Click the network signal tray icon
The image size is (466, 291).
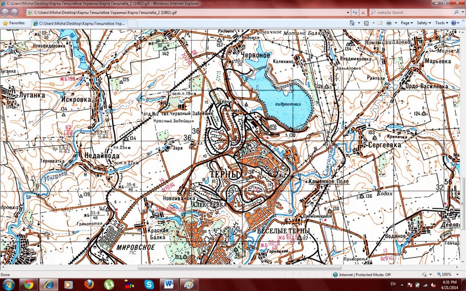pos(425,285)
